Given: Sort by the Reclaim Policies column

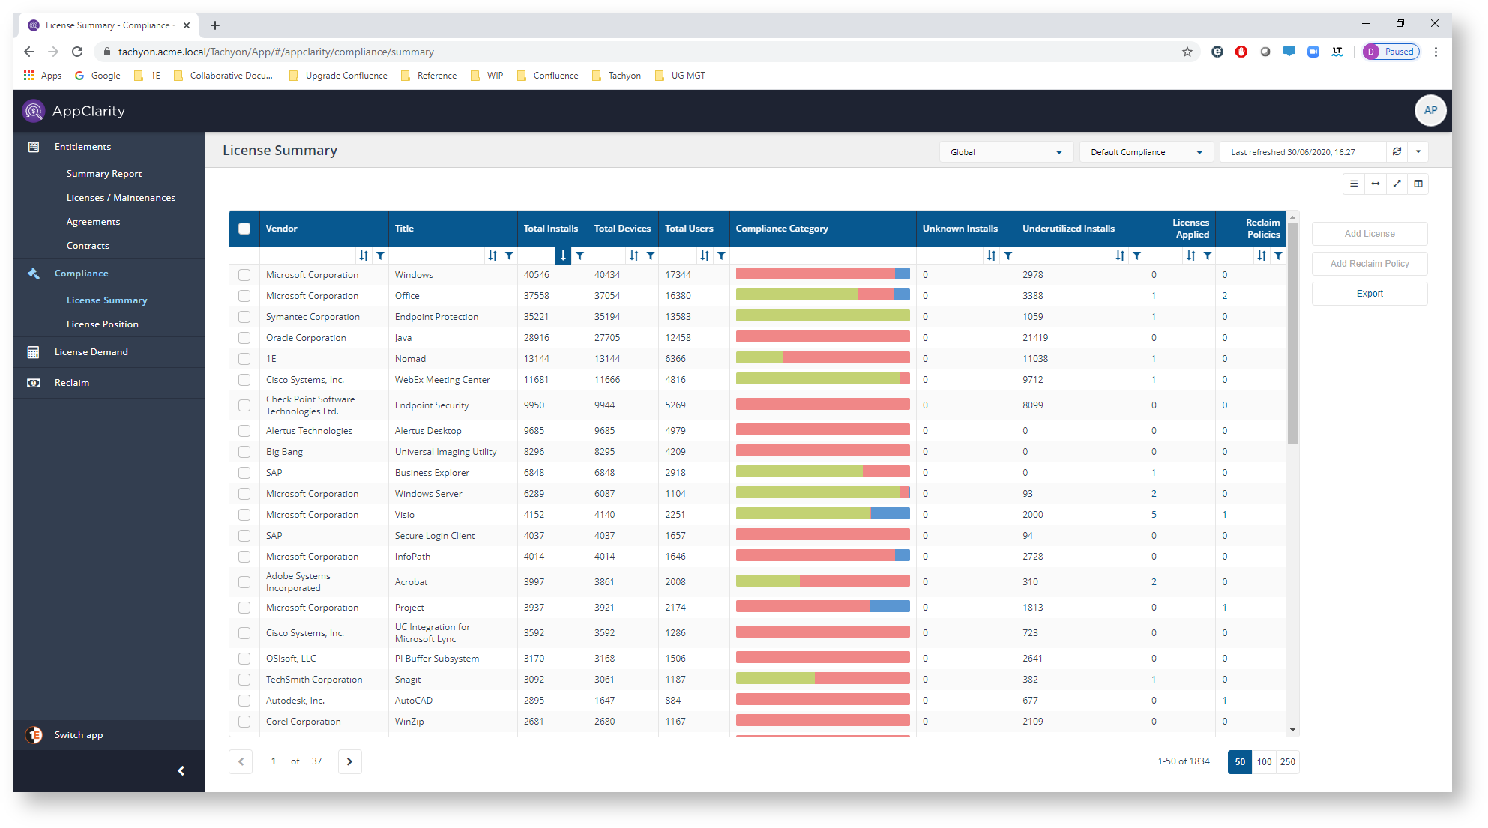Looking at the screenshot, I should (1262, 256).
